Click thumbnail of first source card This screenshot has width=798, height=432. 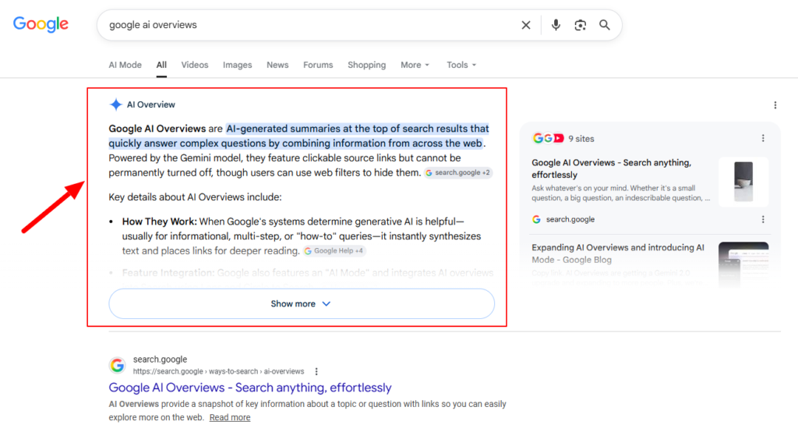pos(743,182)
